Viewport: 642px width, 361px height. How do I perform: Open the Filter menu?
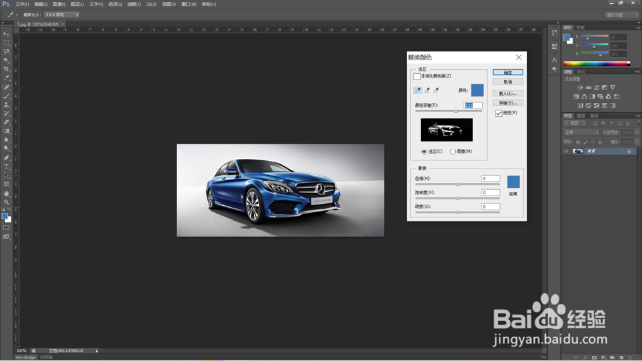click(x=134, y=4)
